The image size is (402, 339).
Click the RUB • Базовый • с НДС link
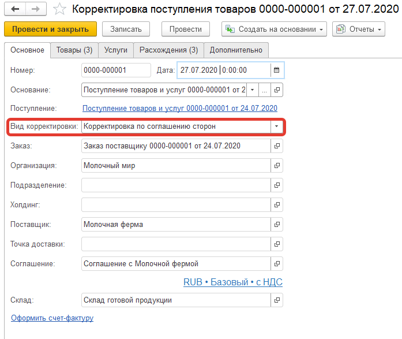232,282
